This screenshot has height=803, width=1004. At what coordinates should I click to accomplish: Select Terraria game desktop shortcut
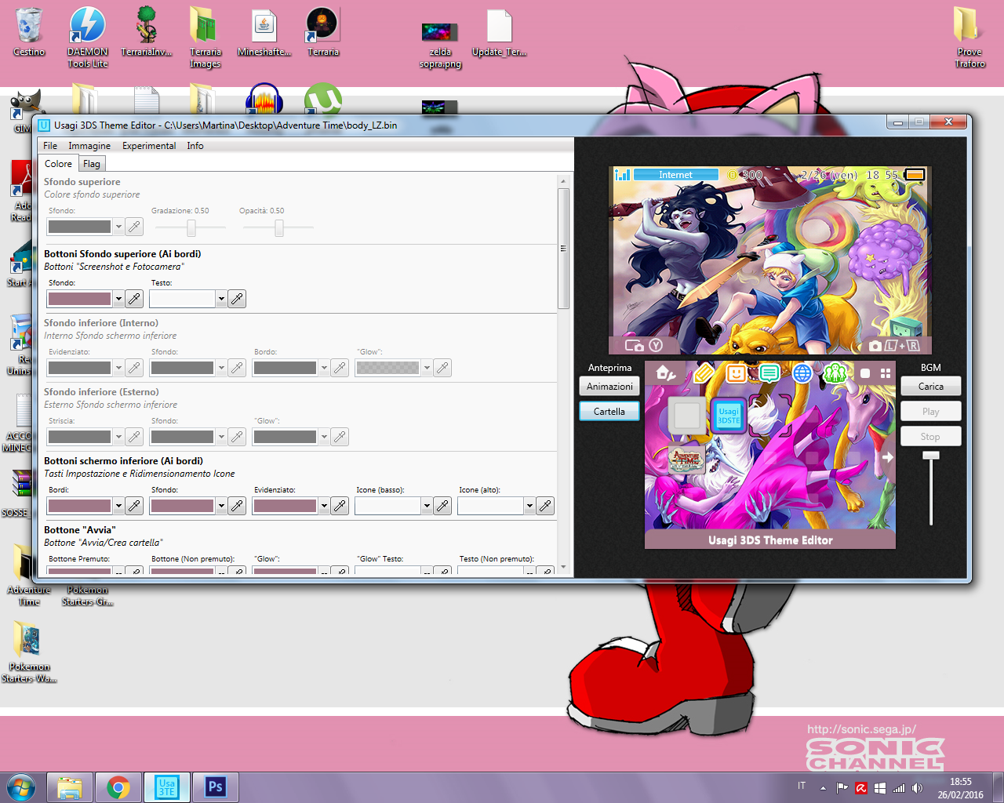coord(322,32)
